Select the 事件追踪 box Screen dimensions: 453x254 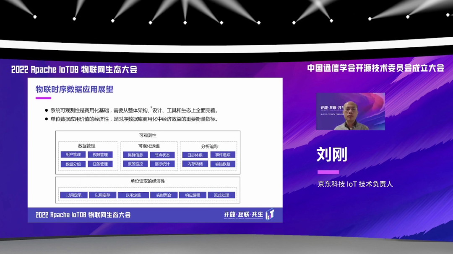click(x=223, y=155)
